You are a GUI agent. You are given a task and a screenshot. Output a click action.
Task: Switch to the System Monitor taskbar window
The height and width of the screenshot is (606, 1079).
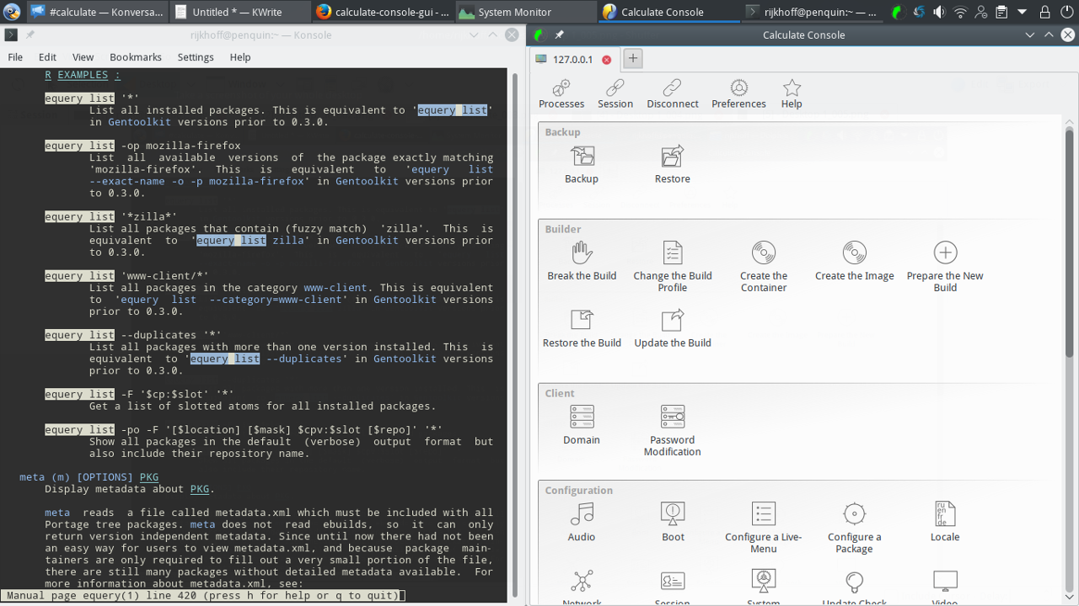527,12
